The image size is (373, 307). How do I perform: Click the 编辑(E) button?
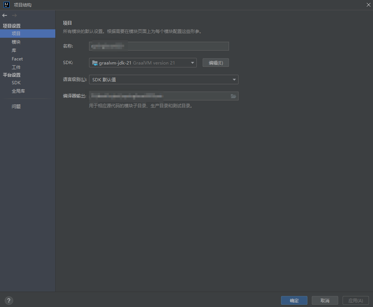tap(216, 63)
